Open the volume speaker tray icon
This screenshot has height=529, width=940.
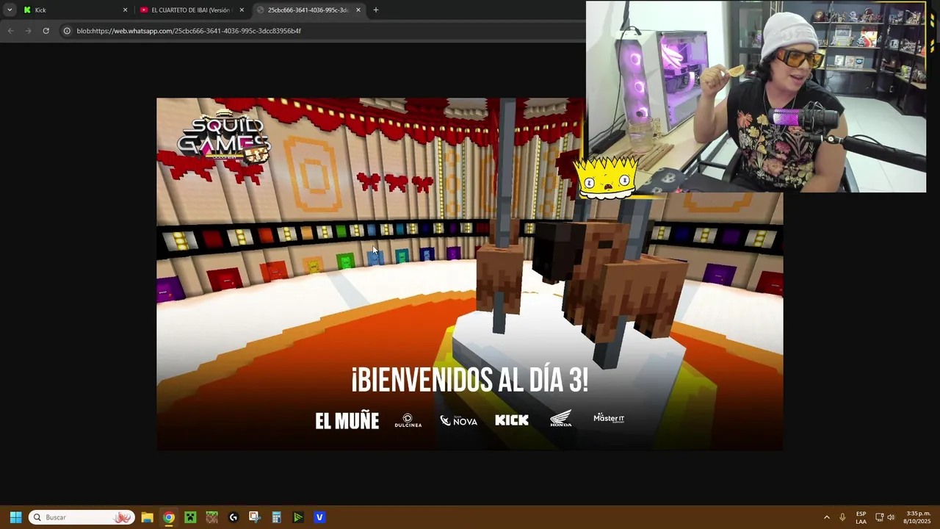[x=891, y=517]
